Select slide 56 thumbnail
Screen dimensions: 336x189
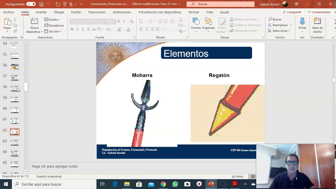[x=15, y=67]
